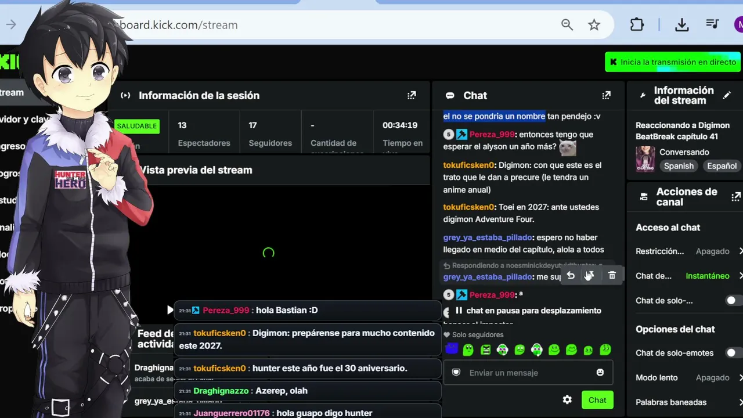Toggle the Chat de solo-emotes switch
743x418 pixels.
tap(734, 353)
